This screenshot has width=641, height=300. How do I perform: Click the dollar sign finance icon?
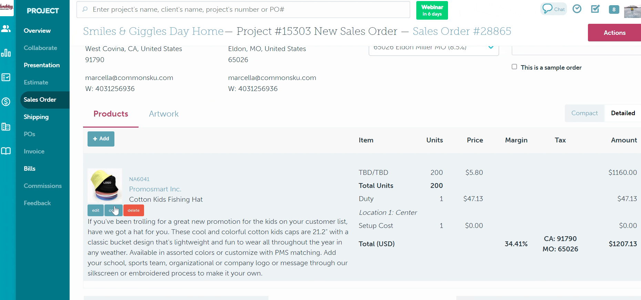tap(6, 102)
